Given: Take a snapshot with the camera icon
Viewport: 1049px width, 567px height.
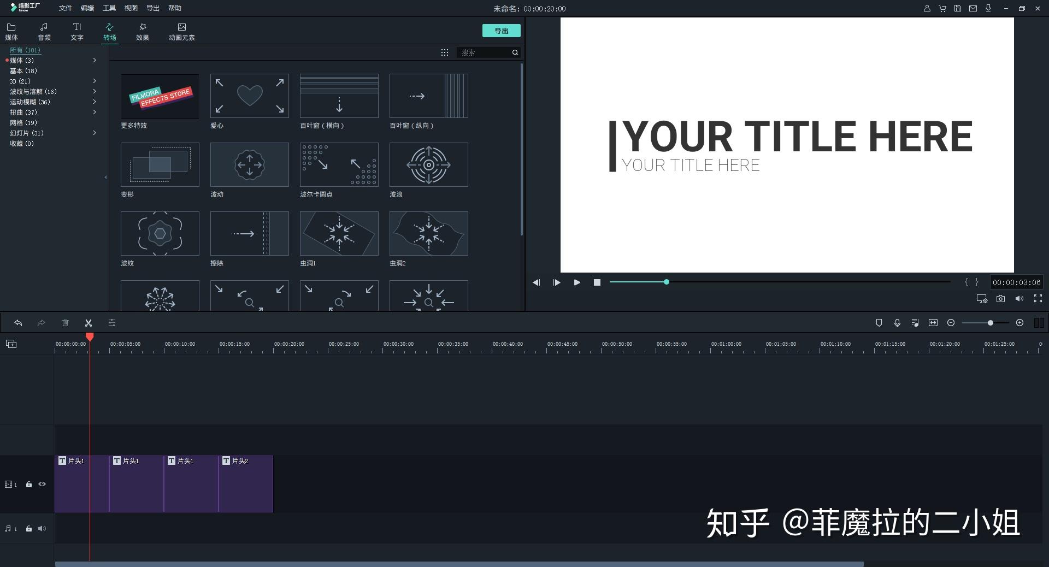Looking at the screenshot, I should click(1000, 299).
